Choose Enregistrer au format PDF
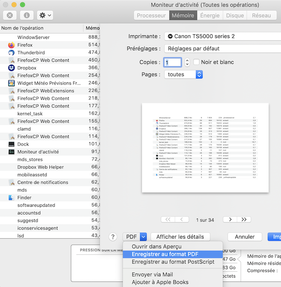This screenshot has width=281, height=287. (x=173, y=254)
